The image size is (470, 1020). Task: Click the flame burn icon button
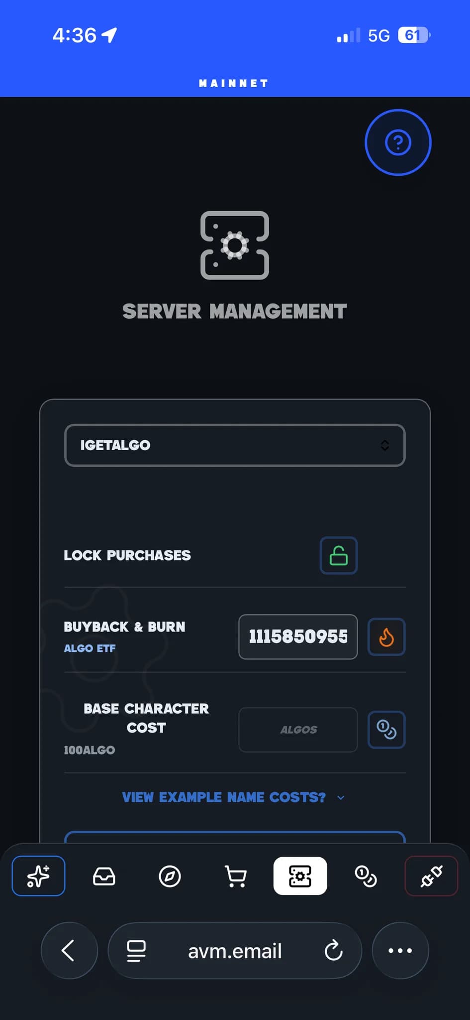pyautogui.click(x=386, y=637)
